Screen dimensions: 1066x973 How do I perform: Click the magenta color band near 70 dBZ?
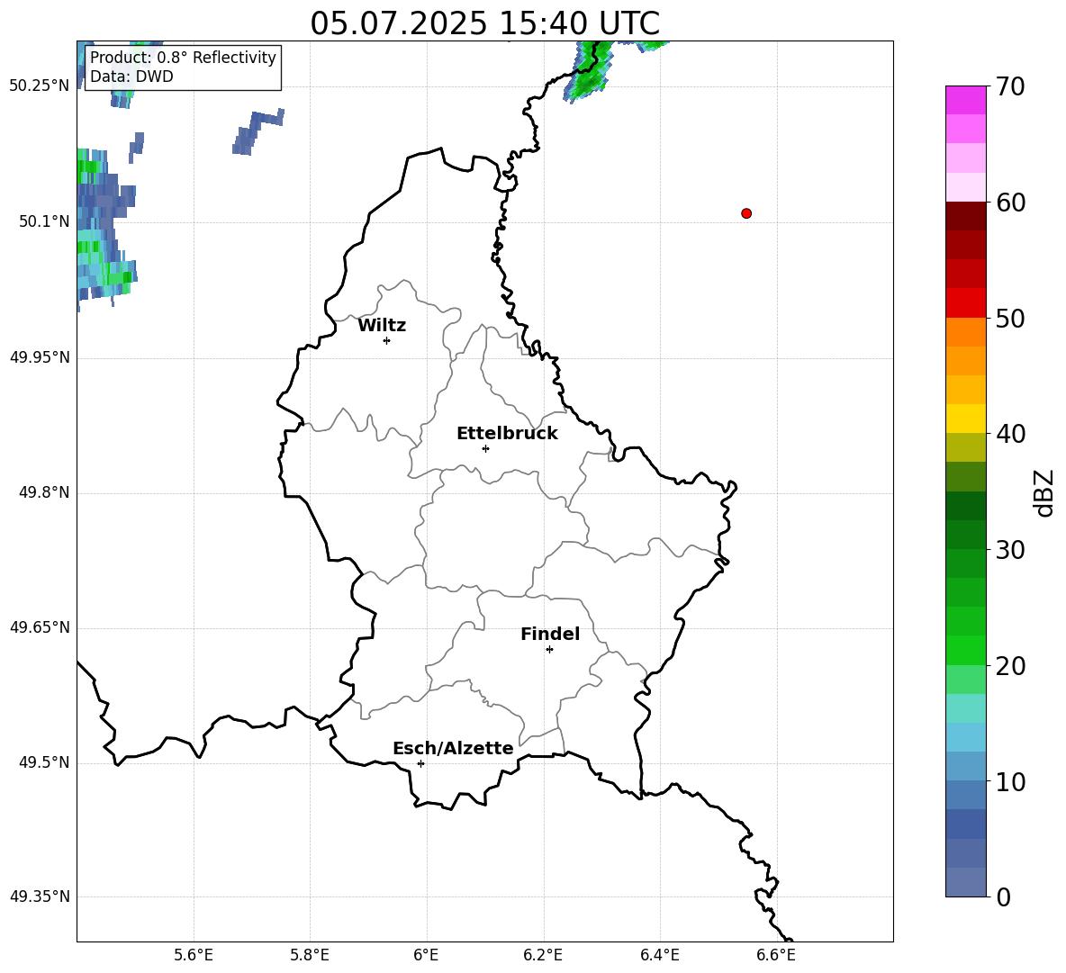pyautogui.click(x=965, y=100)
